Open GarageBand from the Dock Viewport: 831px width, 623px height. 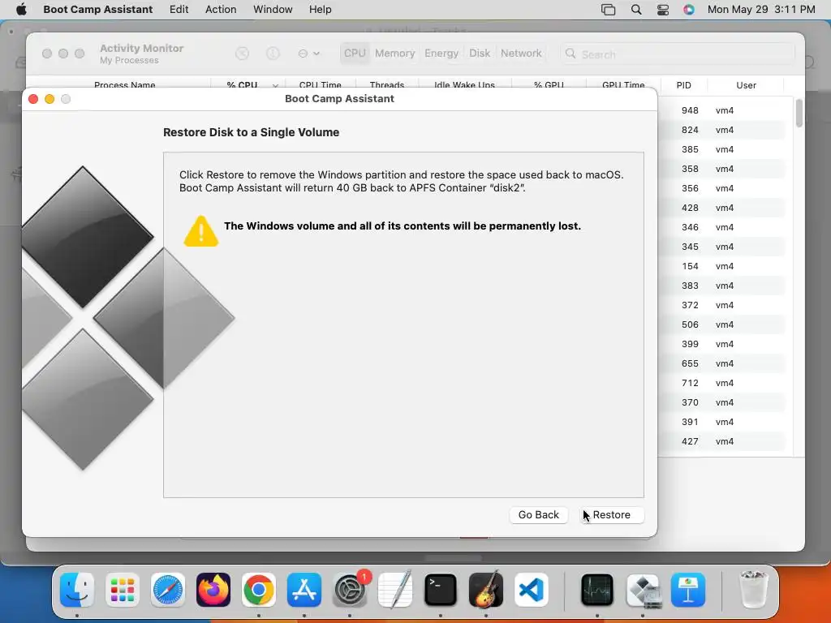click(x=486, y=590)
